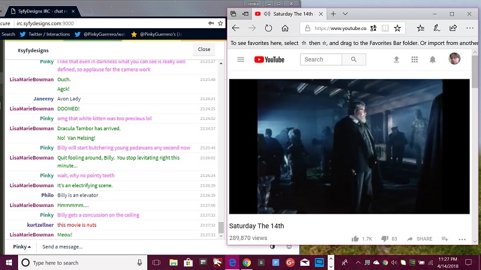Click Janeeny nickname in chat
The image size is (481, 270).
[43, 99]
